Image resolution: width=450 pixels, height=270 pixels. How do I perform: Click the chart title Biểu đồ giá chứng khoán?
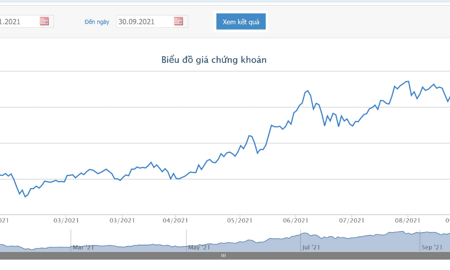point(214,60)
